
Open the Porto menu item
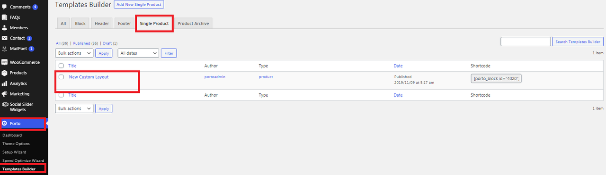coord(23,124)
